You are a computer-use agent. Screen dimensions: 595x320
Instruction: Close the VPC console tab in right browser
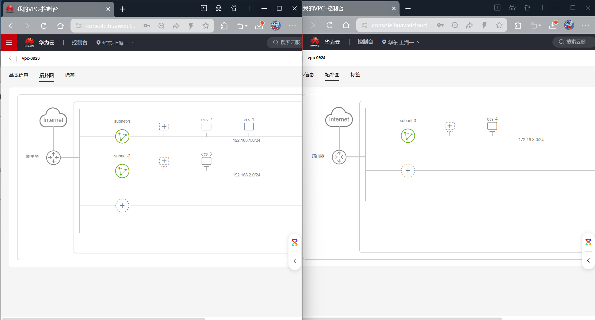(x=394, y=9)
